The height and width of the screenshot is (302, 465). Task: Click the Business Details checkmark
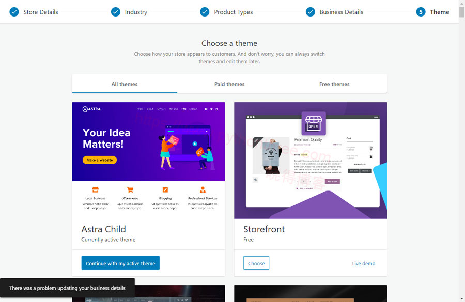tap(310, 11)
